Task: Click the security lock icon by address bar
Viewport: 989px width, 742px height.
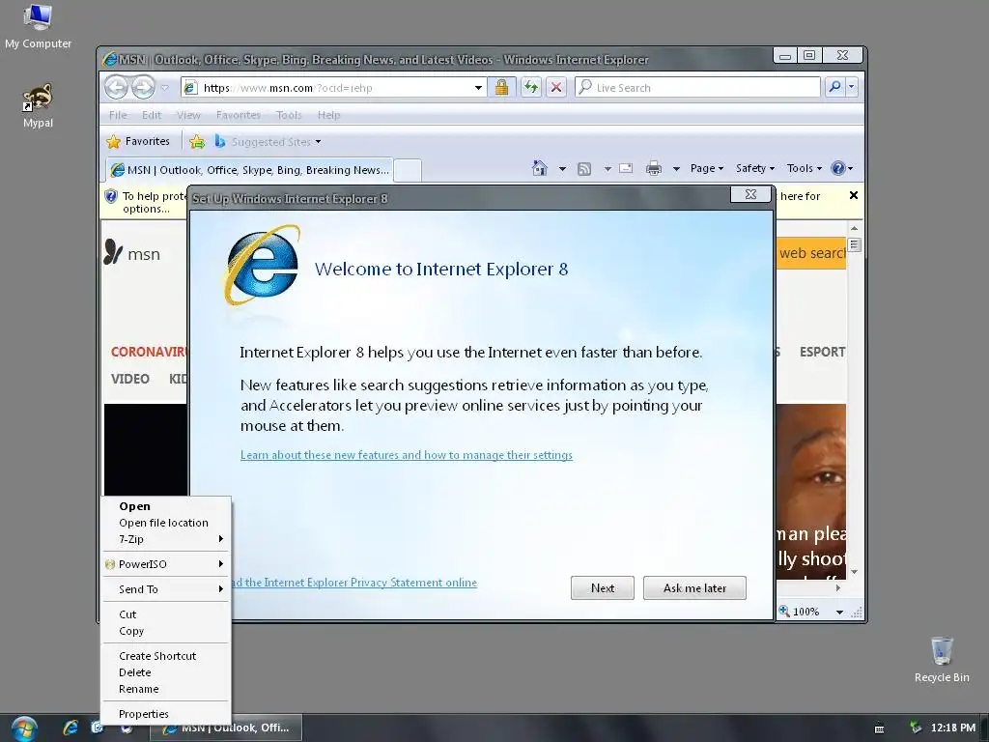Action: (x=501, y=87)
